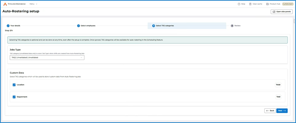The image size is (296, 123).
Task: Click the Select employees checkmark icon
Action: (x=78, y=26)
